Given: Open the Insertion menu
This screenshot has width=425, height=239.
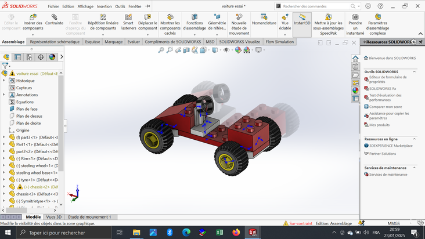Looking at the screenshot, I should tap(105, 6).
